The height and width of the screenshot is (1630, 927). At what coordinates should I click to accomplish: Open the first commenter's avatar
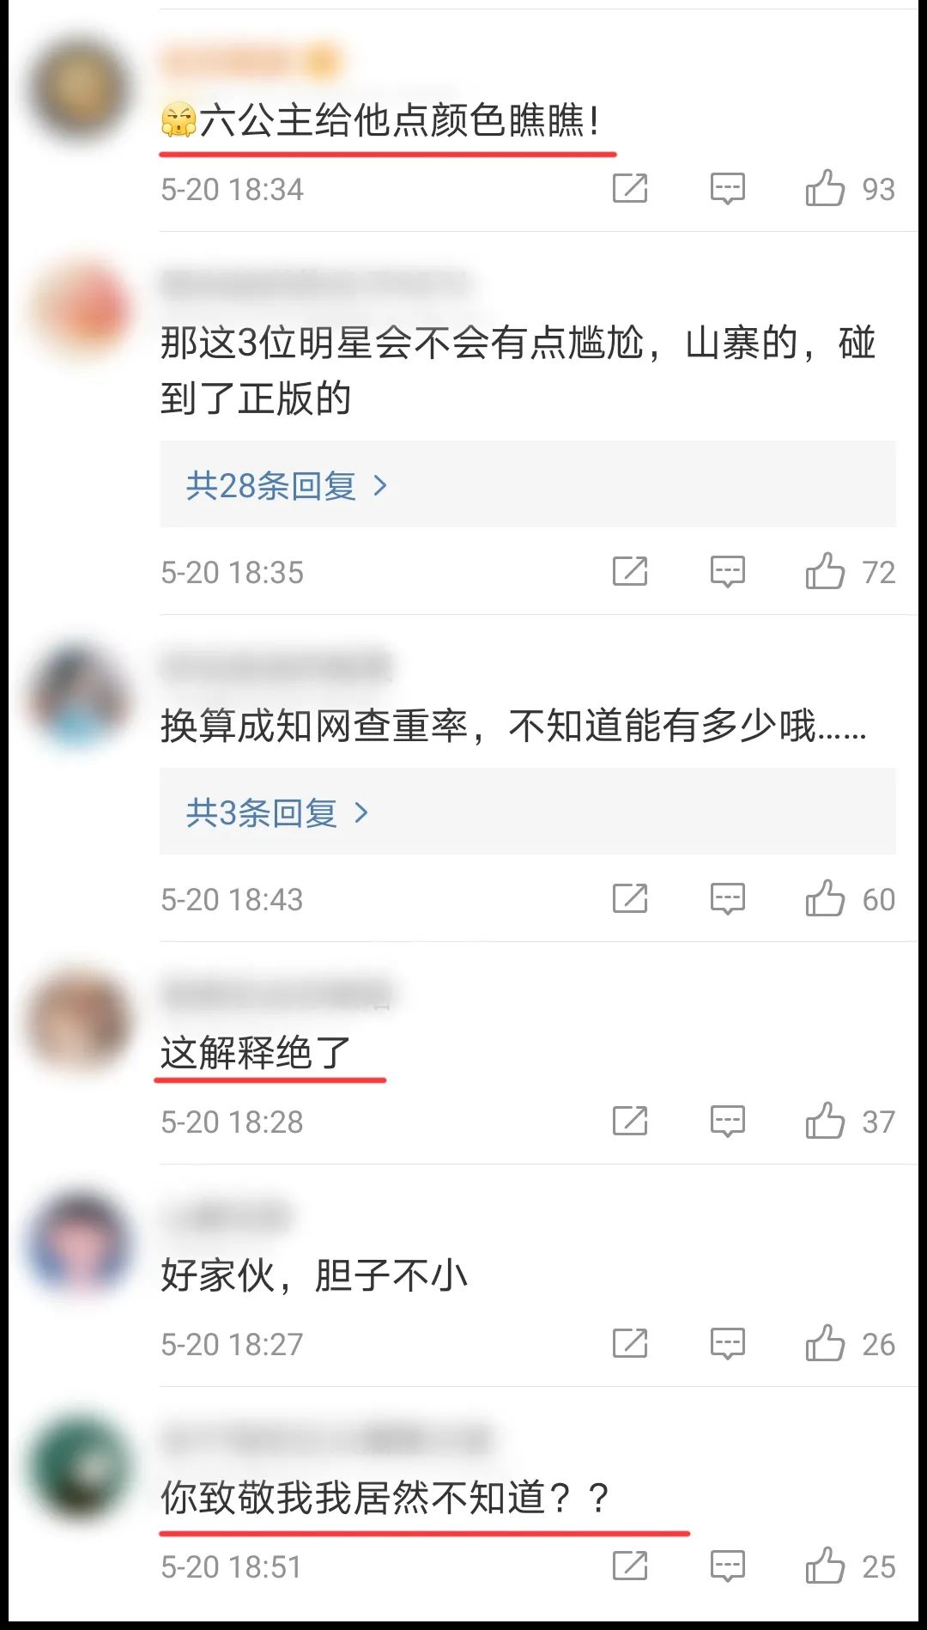point(79,88)
